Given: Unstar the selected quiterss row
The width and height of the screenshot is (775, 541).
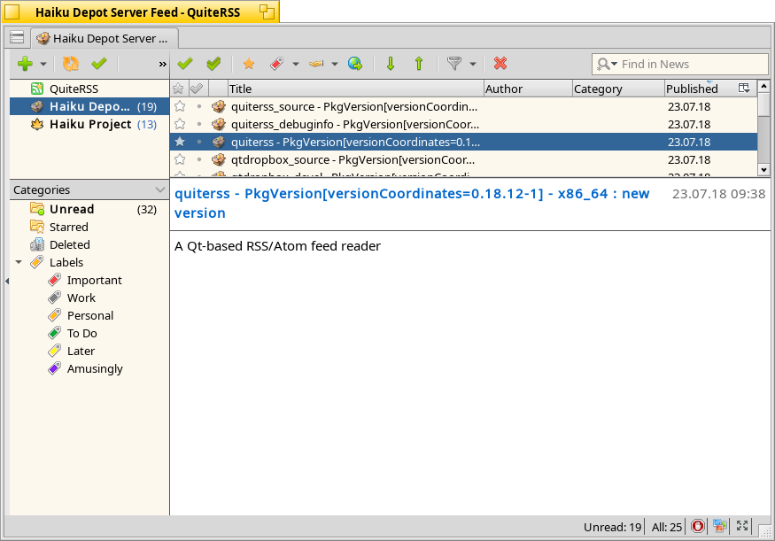Looking at the screenshot, I should coord(180,143).
